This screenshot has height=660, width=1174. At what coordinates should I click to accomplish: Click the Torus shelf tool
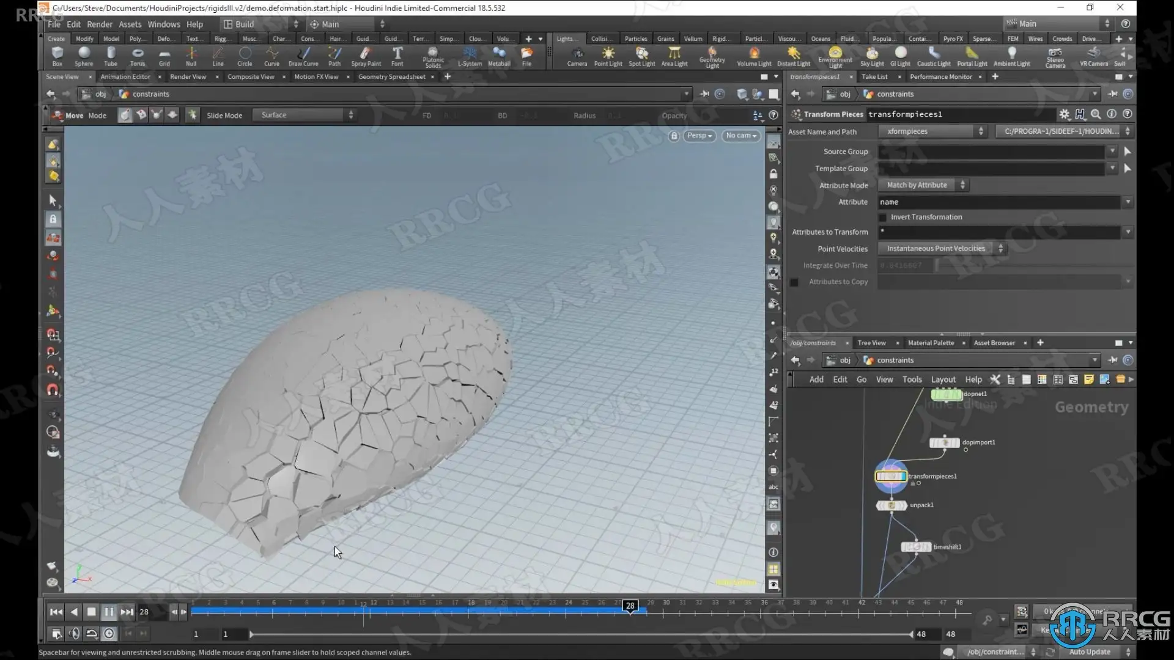(x=138, y=55)
